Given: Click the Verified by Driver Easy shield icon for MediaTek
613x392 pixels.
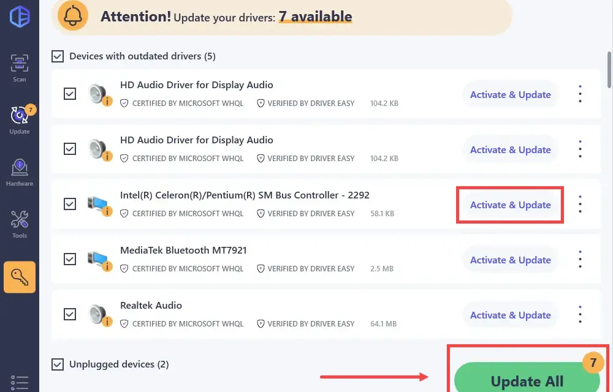Looking at the screenshot, I should pos(261,269).
